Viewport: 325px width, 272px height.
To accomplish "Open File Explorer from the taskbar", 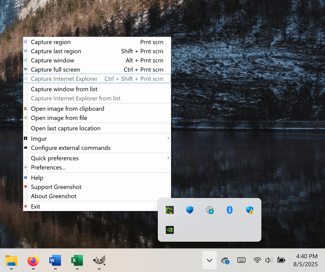I will click(11, 261).
